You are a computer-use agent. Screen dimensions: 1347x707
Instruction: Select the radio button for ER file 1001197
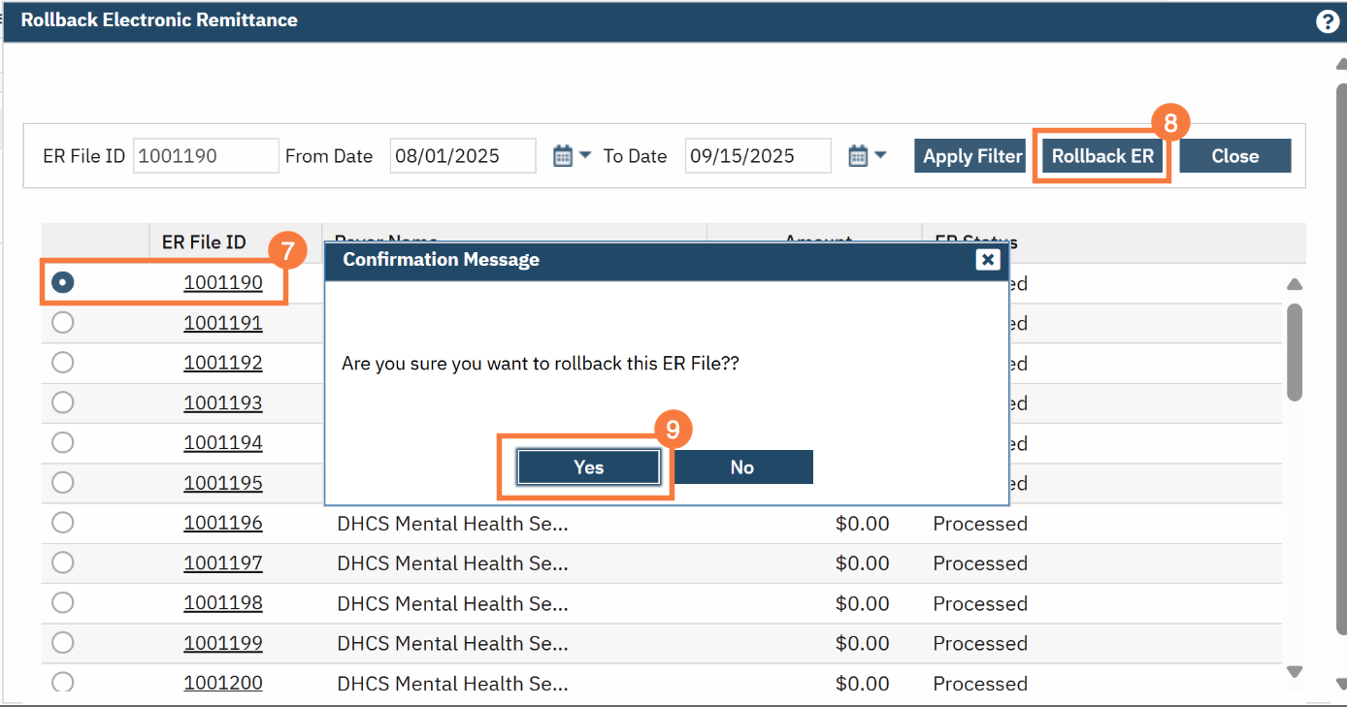(63, 562)
